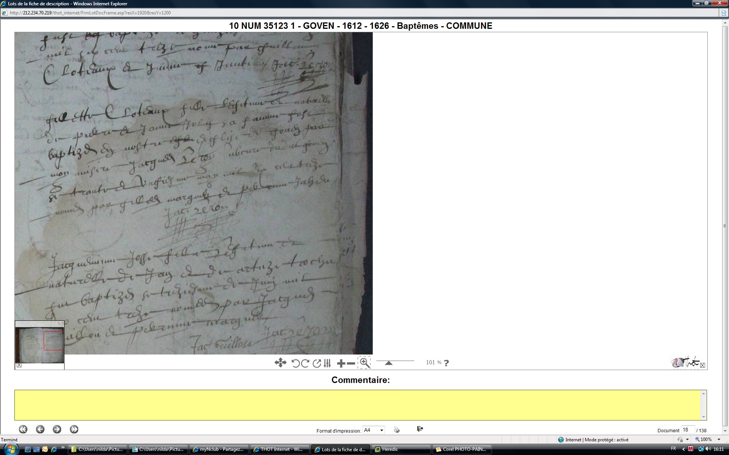Rotate image clockwise
The height and width of the screenshot is (455, 729).
click(x=305, y=363)
